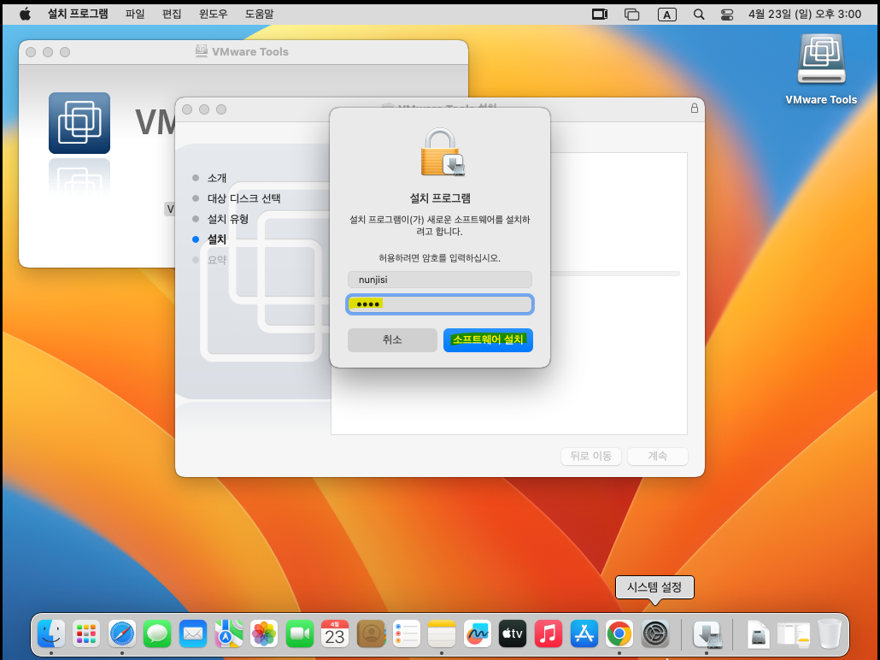The height and width of the screenshot is (660, 880).
Task: Click the date and time in menu bar
Action: coord(805,14)
